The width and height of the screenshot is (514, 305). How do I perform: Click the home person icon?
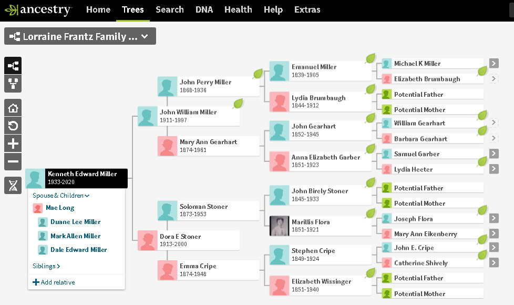coord(13,108)
